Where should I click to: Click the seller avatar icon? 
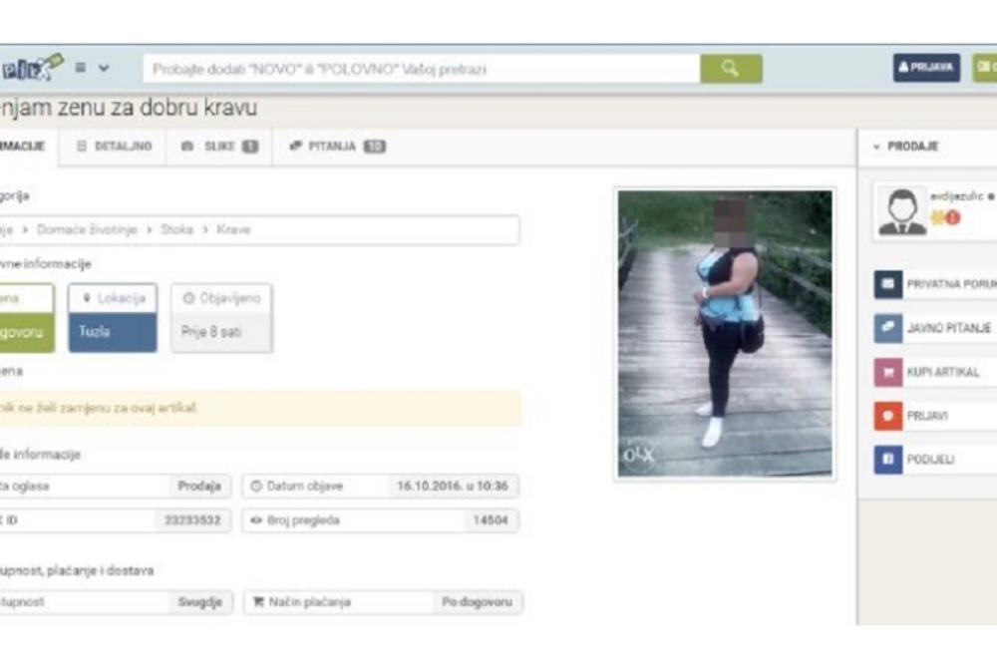901,211
